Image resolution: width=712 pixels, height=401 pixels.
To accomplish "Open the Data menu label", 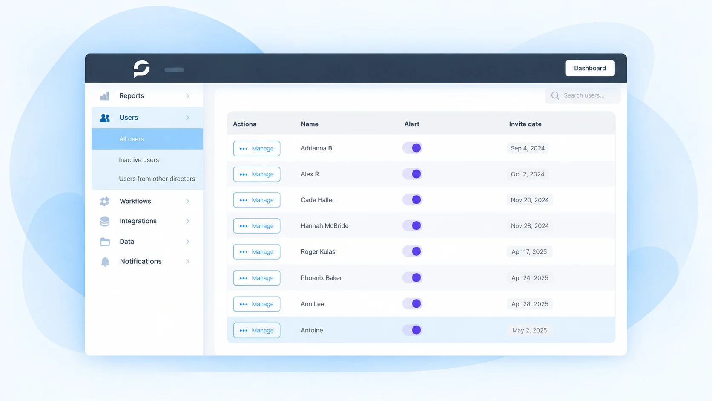I will click(127, 242).
